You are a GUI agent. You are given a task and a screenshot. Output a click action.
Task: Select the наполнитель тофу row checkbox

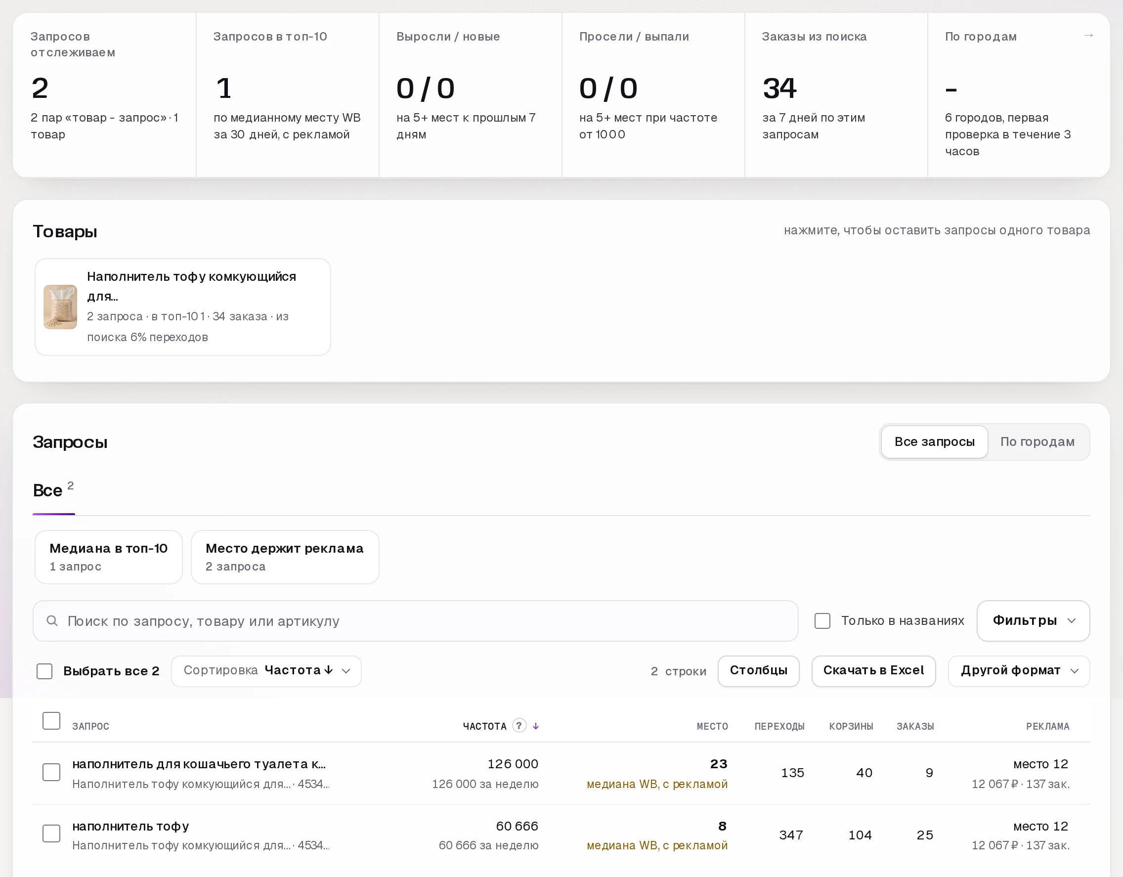(51, 833)
